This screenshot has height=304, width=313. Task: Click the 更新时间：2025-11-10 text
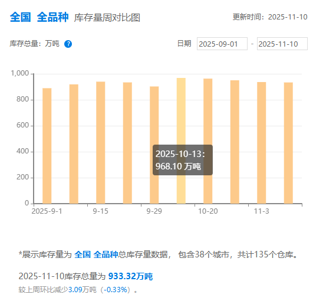tap(270, 17)
